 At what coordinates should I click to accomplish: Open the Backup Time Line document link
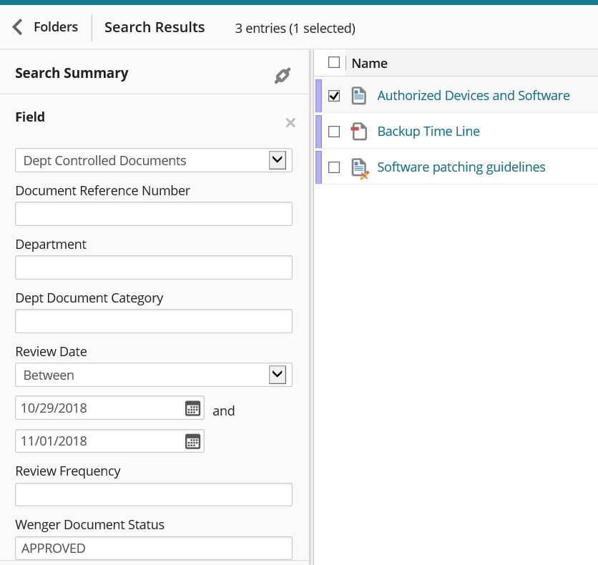click(428, 132)
